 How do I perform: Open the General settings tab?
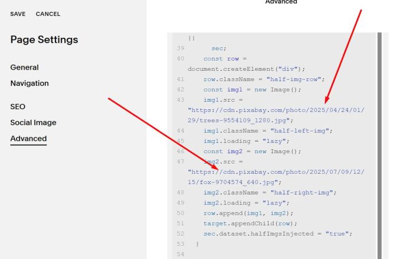[25, 67]
